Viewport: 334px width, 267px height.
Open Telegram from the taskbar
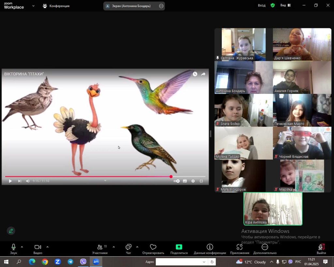point(70,262)
